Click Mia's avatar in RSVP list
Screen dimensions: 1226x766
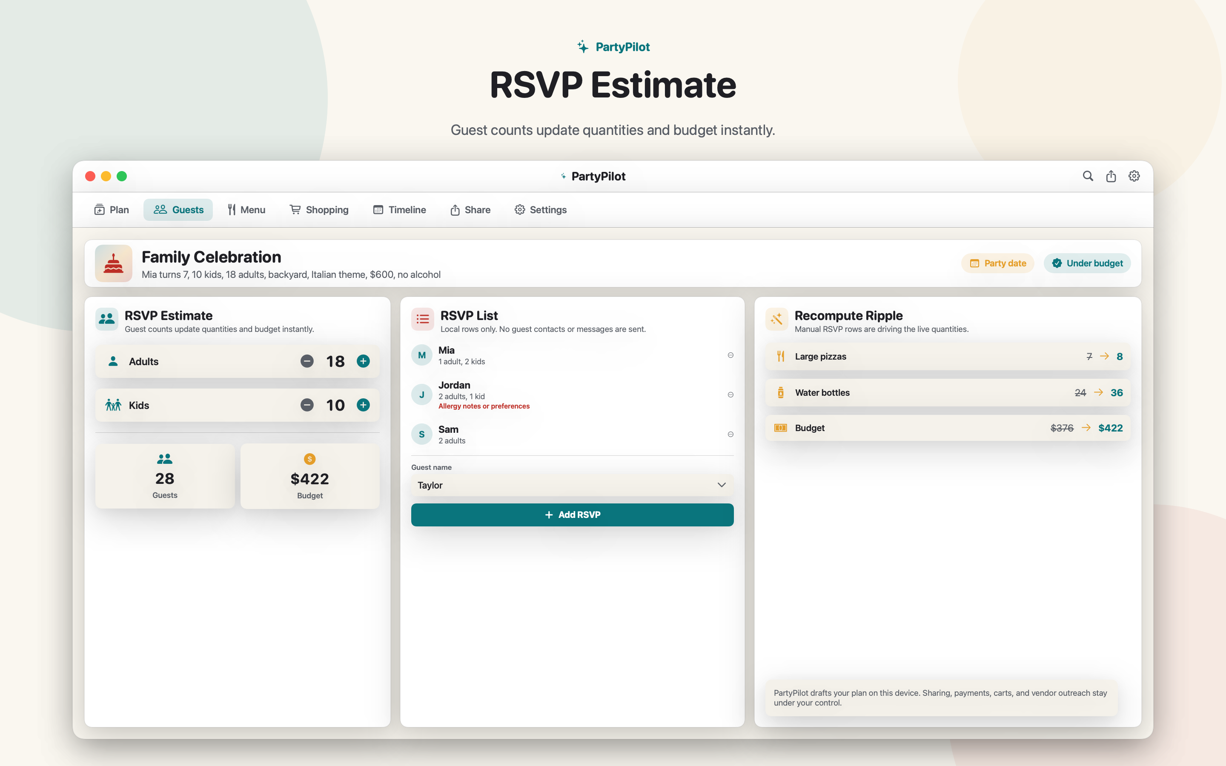[422, 355]
